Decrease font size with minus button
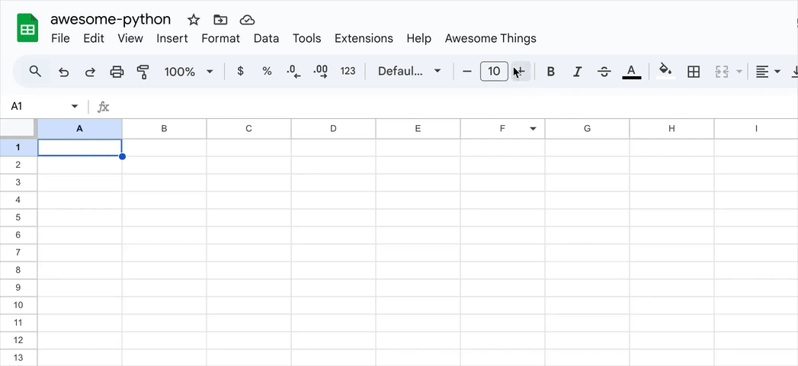The width and height of the screenshot is (798, 366). [467, 72]
